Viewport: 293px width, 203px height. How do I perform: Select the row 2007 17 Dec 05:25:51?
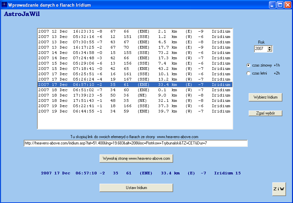point(135,74)
